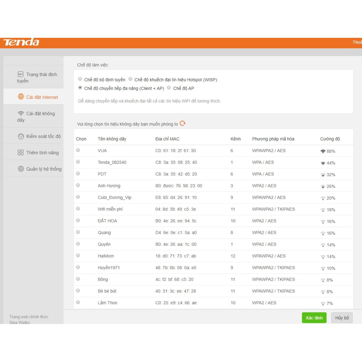
Task: Click the Tenda logo
Action: pos(21,42)
